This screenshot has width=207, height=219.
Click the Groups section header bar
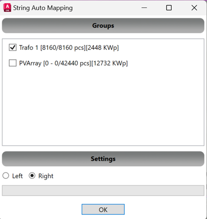point(103,26)
